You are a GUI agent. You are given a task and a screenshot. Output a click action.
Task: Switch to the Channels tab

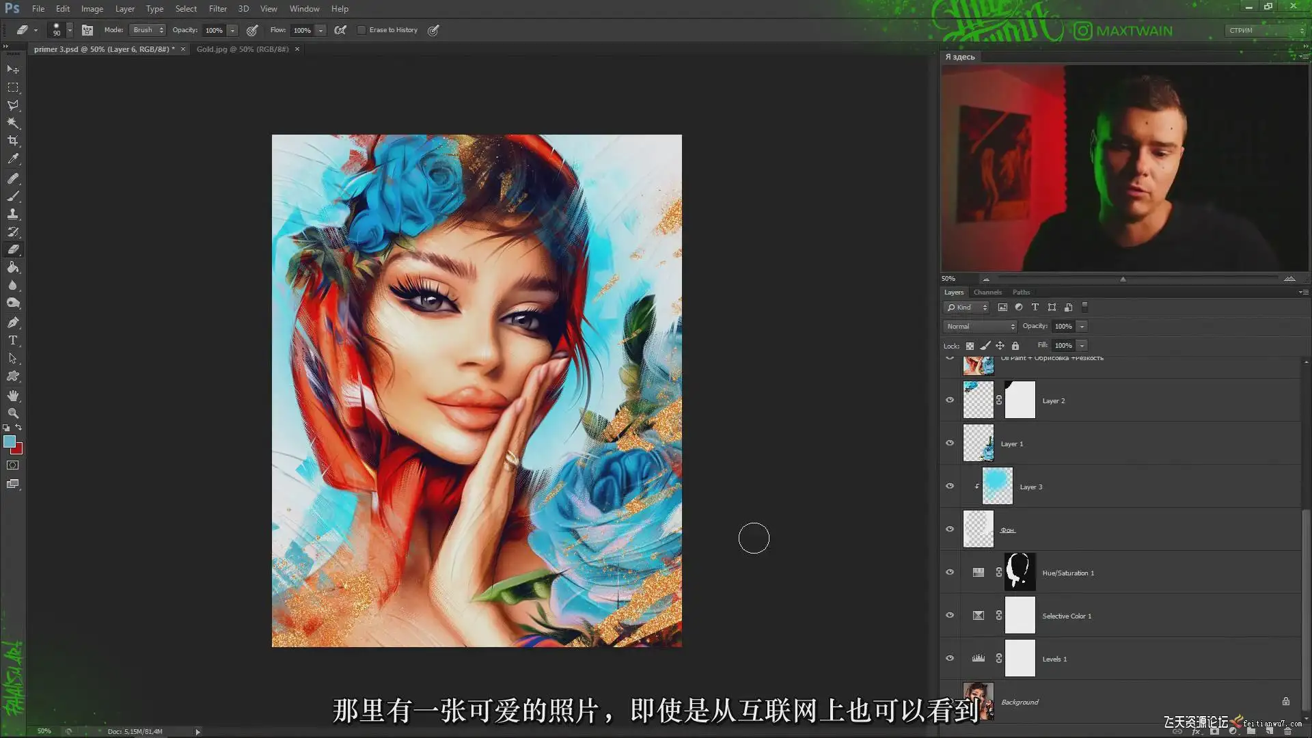[987, 292]
